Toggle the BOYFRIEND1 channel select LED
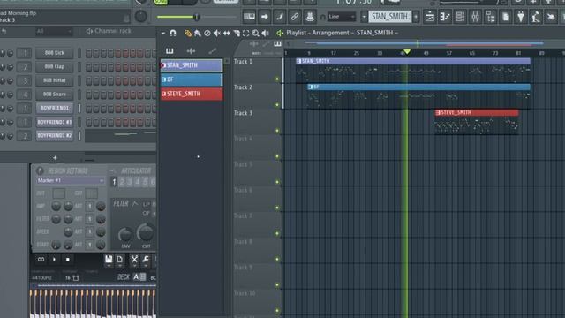 tap(79, 108)
